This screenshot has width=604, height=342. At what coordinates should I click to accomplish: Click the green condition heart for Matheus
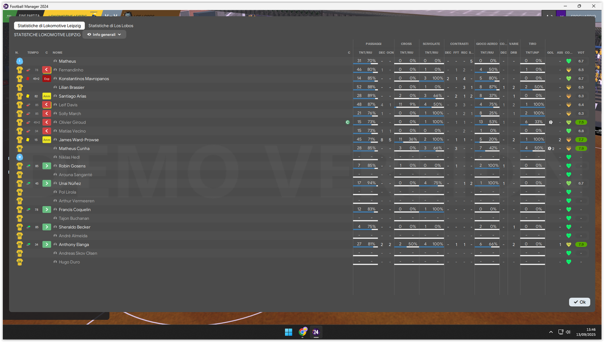(x=569, y=61)
